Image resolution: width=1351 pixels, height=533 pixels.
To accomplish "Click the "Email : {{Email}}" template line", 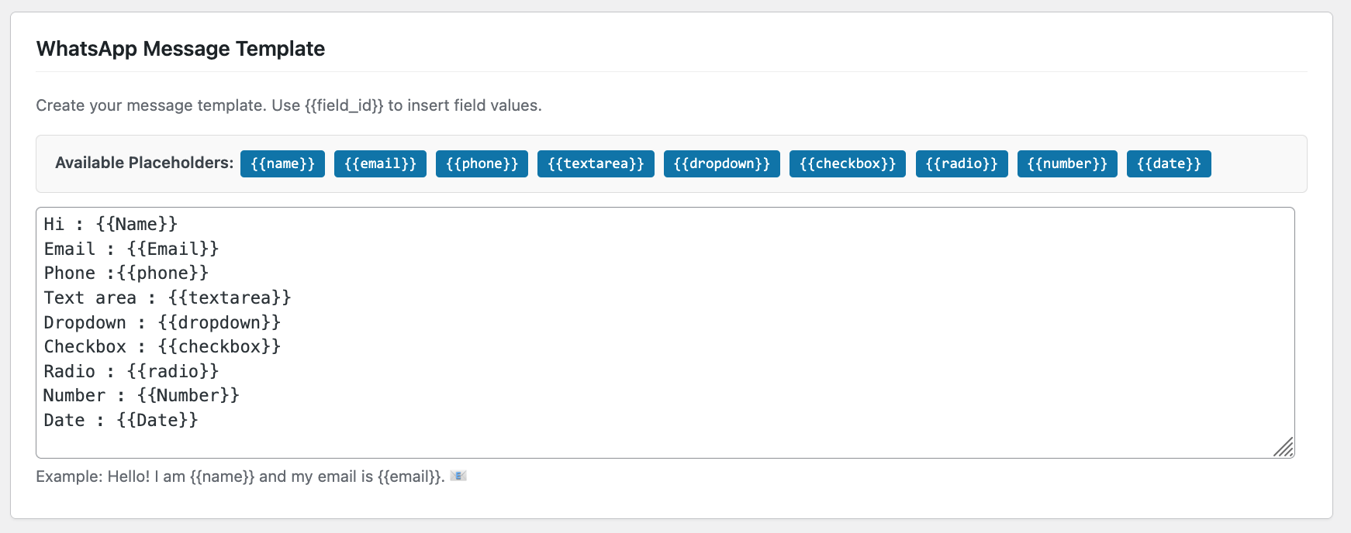I will pos(131,249).
